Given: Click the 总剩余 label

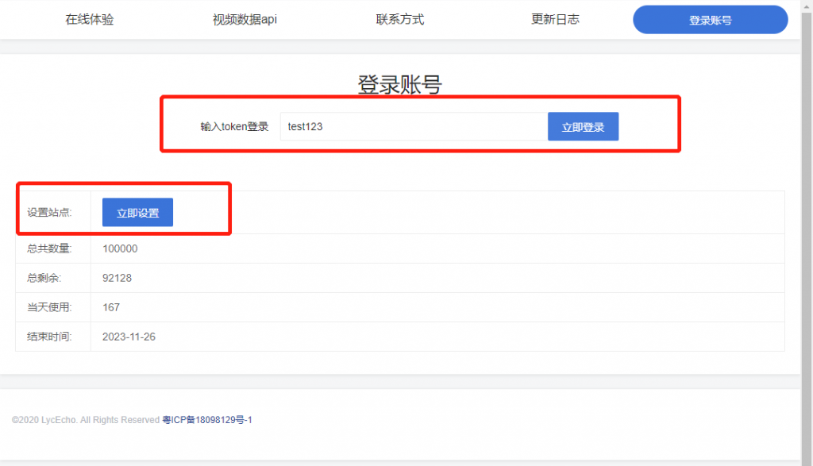Looking at the screenshot, I should [x=44, y=279].
